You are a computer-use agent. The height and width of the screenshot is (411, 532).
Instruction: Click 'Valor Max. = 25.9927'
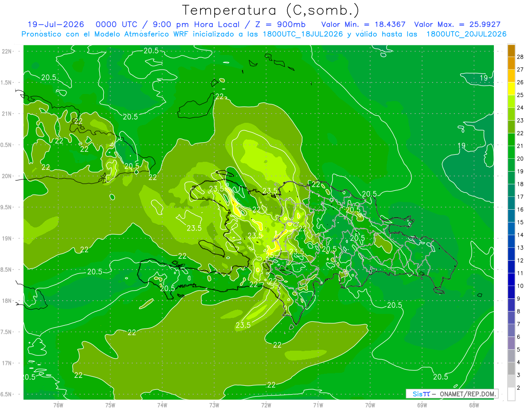coord(458,24)
